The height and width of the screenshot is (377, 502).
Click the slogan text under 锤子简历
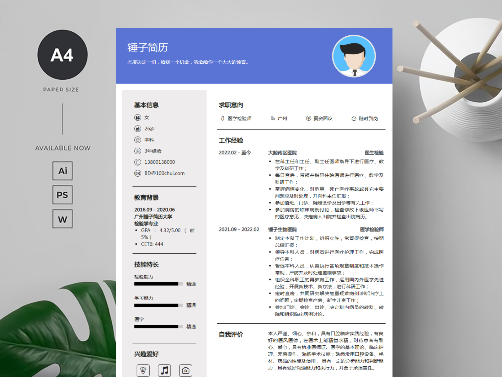[188, 62]
